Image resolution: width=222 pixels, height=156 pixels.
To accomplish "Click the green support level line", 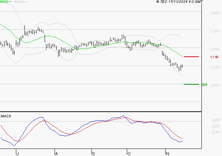I will 191,84.
